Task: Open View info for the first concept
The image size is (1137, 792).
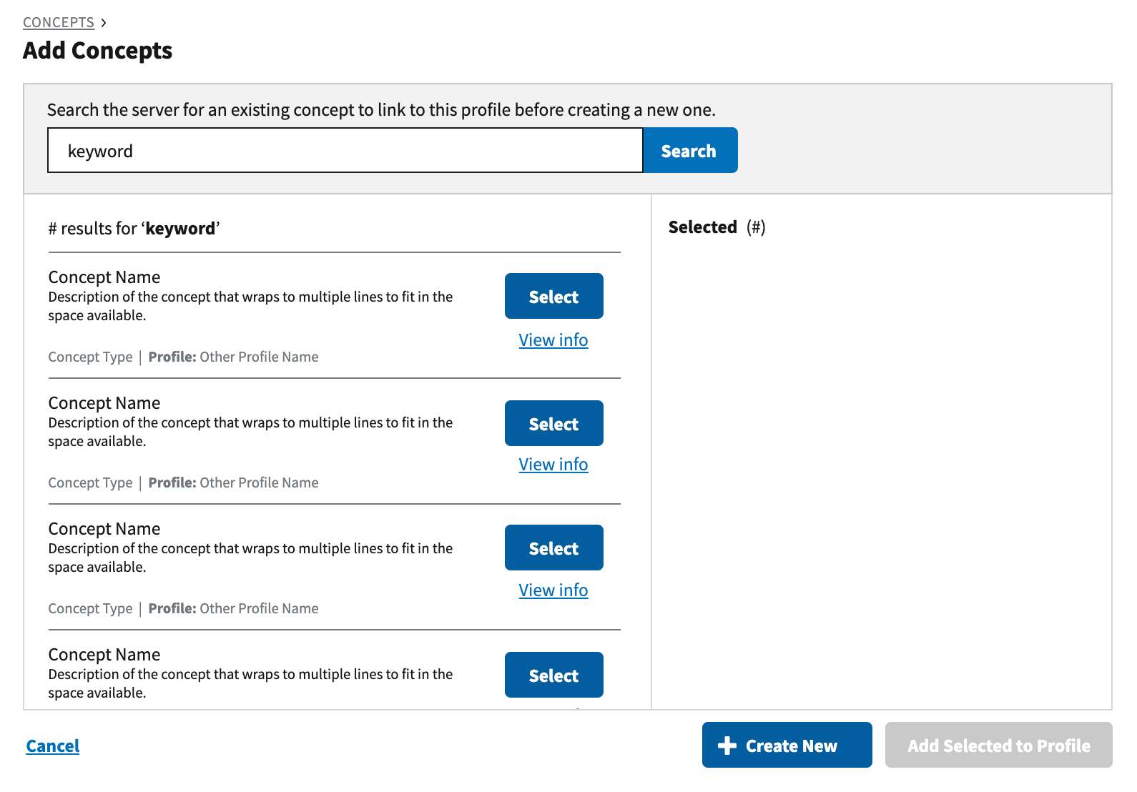Action: tap(553, 340)
